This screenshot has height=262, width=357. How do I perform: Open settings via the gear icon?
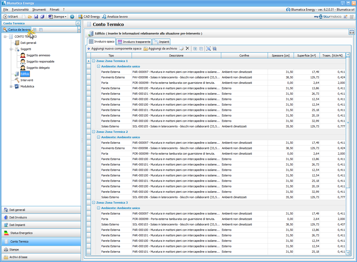pos(72,17)
